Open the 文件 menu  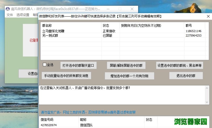(10, 15)
